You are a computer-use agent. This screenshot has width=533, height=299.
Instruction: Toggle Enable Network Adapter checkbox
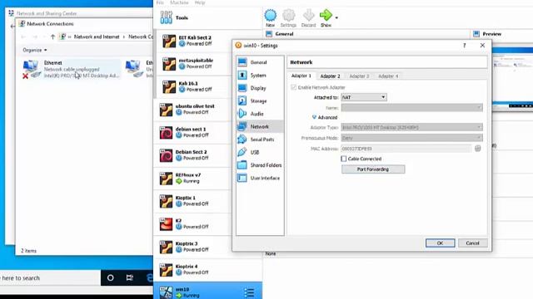(293, 87)
